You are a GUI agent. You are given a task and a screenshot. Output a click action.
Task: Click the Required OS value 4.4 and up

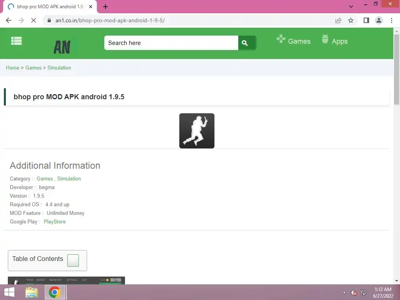tap(57, 204)
